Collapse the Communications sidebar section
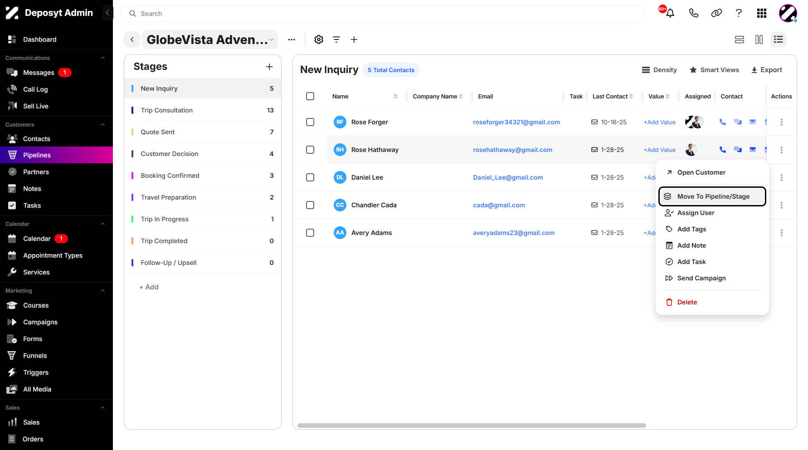The image size is (808, 450). 102,58
